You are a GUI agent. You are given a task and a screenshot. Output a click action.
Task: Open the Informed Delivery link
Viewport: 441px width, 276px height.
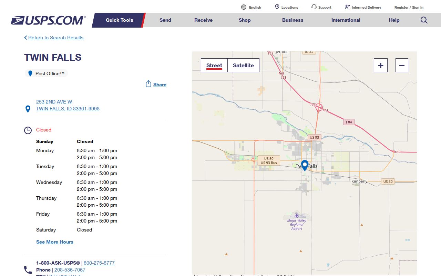(366, 7)
